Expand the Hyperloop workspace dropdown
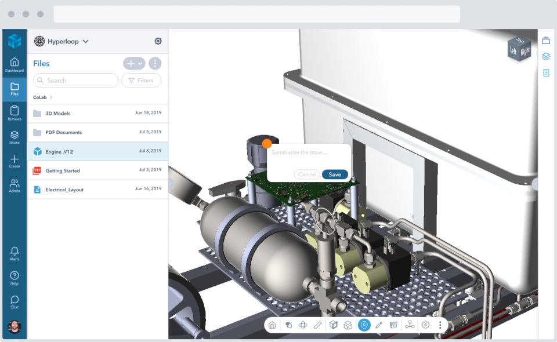Viewport: 557px width, 342px height. point(86,41)
